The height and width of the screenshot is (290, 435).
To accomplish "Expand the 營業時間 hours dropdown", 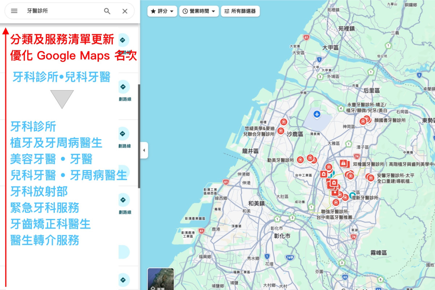I will (x=199, y=11).
